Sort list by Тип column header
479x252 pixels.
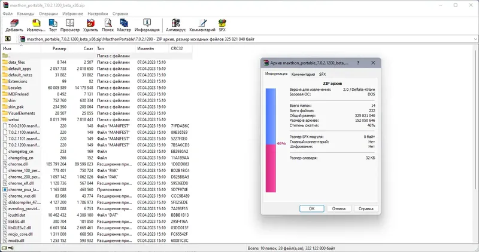pyautogui.click(x=115, y=48)
